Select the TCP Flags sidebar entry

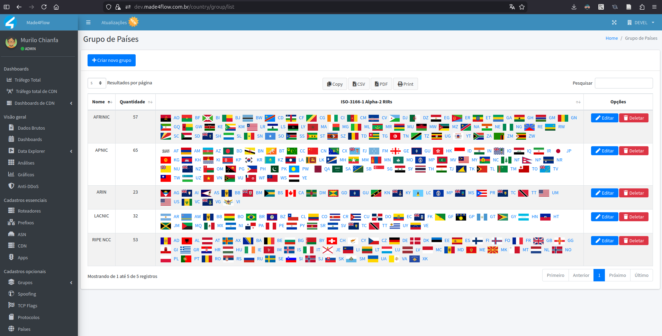27,306
